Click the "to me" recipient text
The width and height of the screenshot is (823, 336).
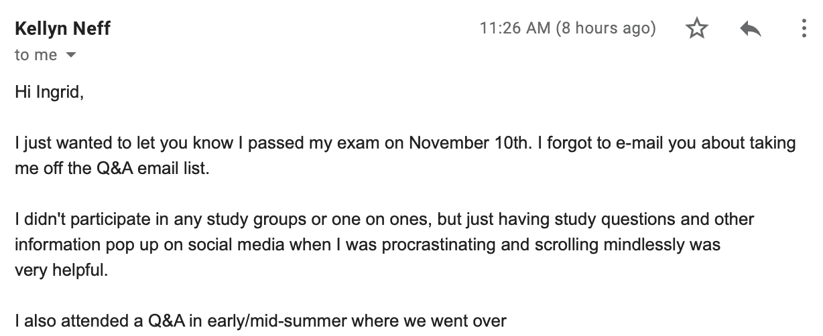[36, 56]
